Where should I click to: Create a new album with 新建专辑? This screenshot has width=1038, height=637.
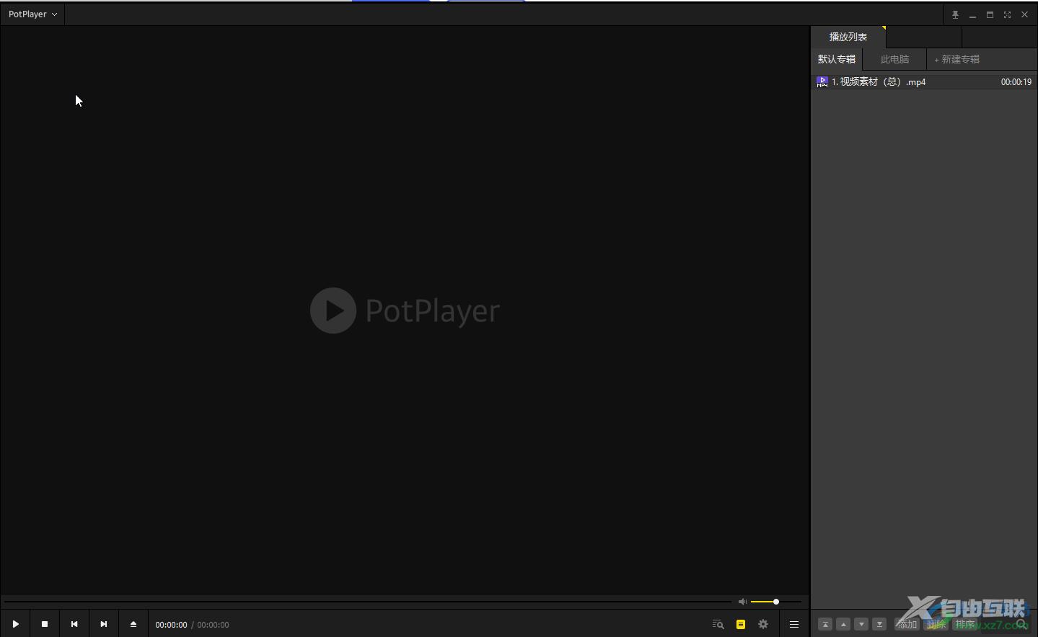[957, 59]
